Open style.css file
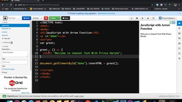The width and height of the screenshot is (182, 102). pyautogui.click(x=5, y=35)
